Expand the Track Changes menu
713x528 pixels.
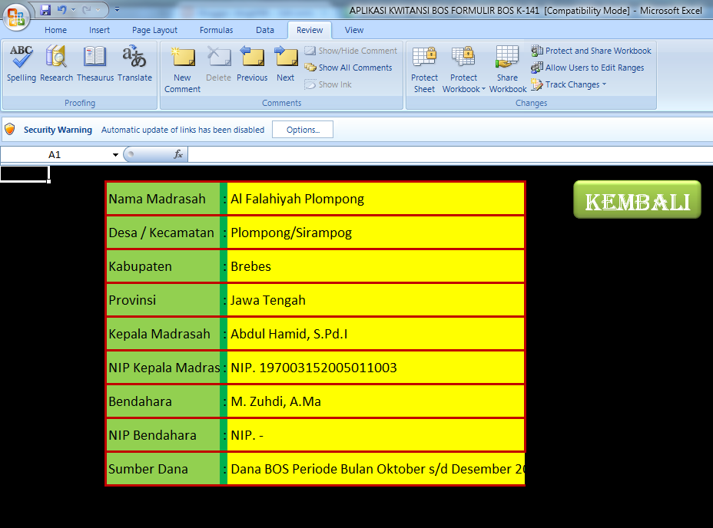[x=569, y=84]
